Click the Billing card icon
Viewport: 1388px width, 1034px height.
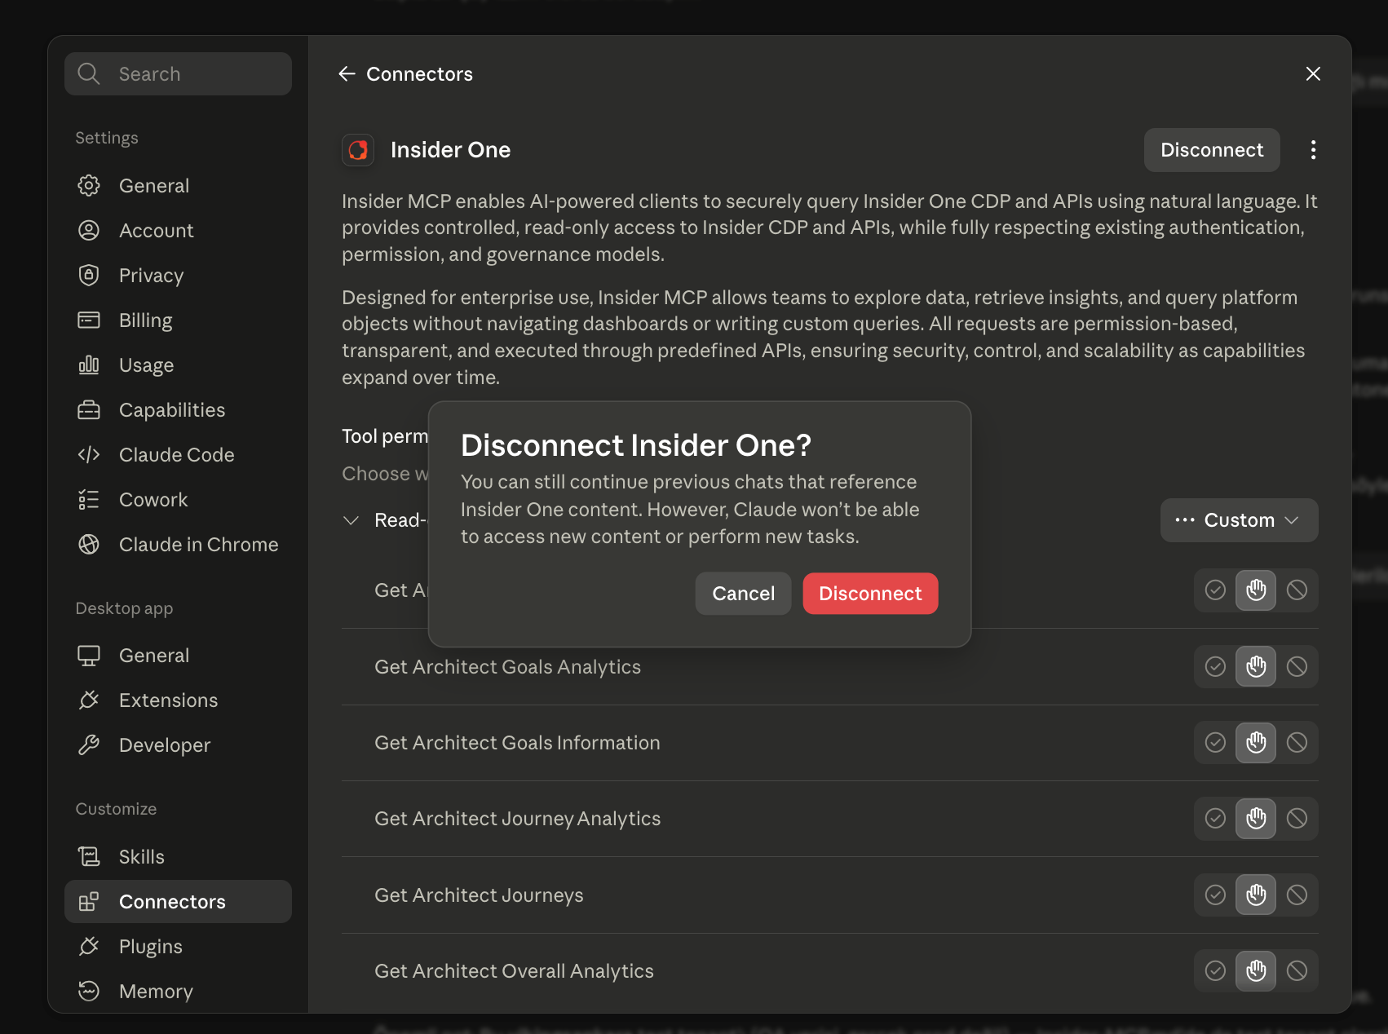click(x=89, y=320)
